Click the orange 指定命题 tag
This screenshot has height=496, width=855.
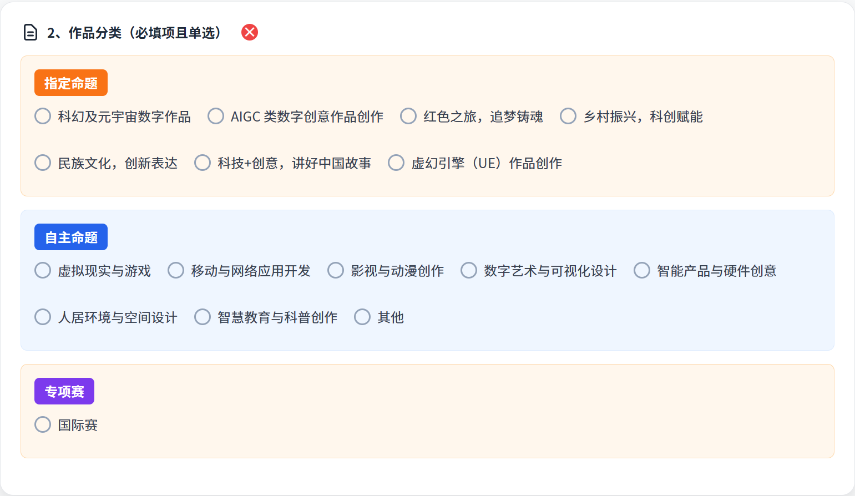tap(71, 83)
